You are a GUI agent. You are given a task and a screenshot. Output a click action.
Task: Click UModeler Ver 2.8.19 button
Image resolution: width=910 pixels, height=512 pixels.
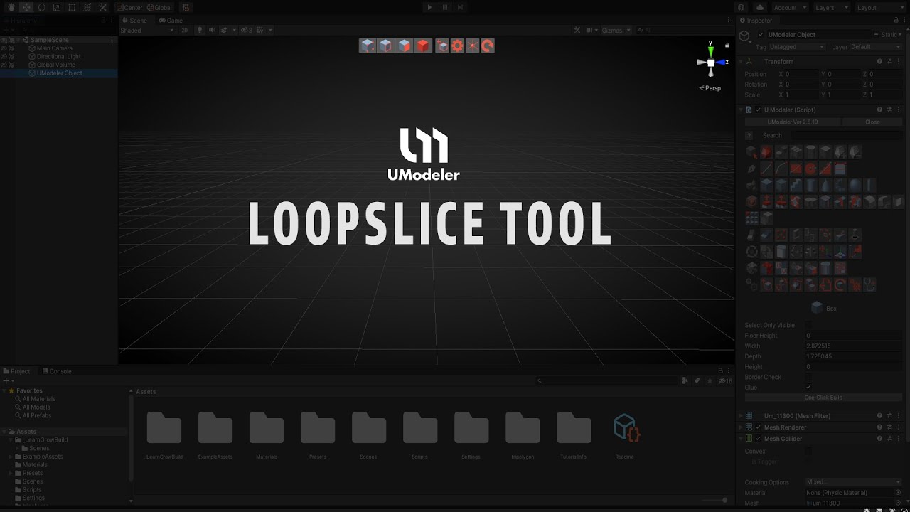click(792, 122)
